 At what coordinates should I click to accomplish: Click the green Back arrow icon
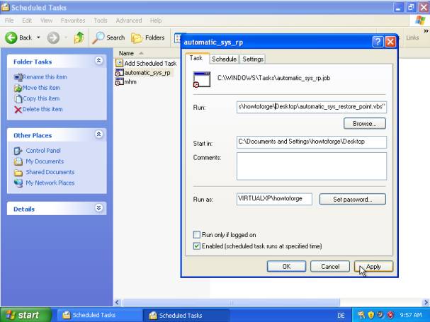(x=11, y=38)
